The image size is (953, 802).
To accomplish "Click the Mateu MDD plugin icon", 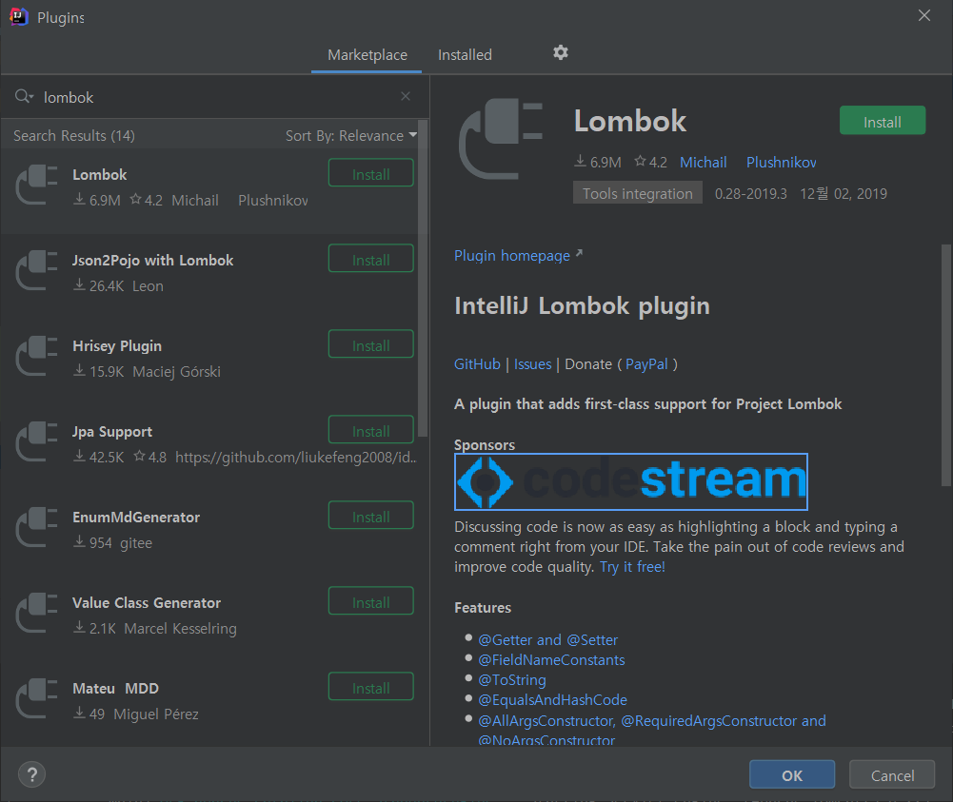I will [36, 699].
